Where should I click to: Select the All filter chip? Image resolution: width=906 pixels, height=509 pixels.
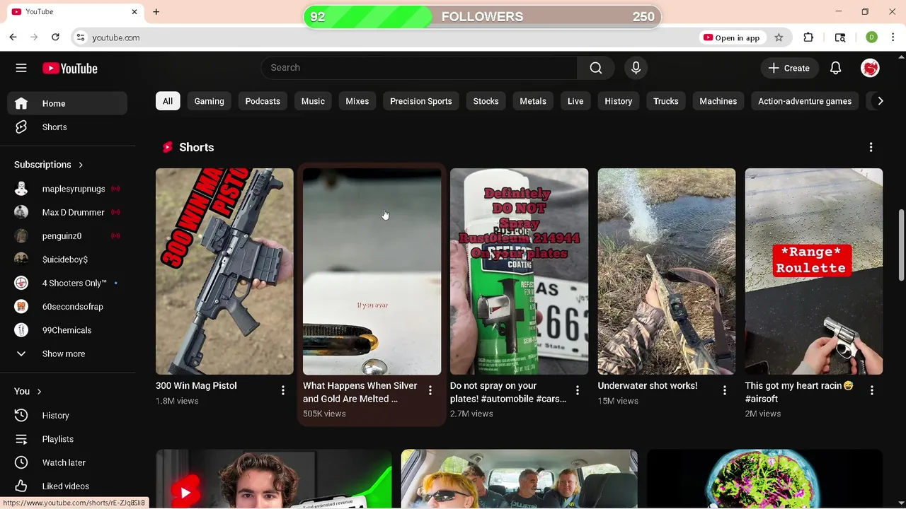click(168, 101)
